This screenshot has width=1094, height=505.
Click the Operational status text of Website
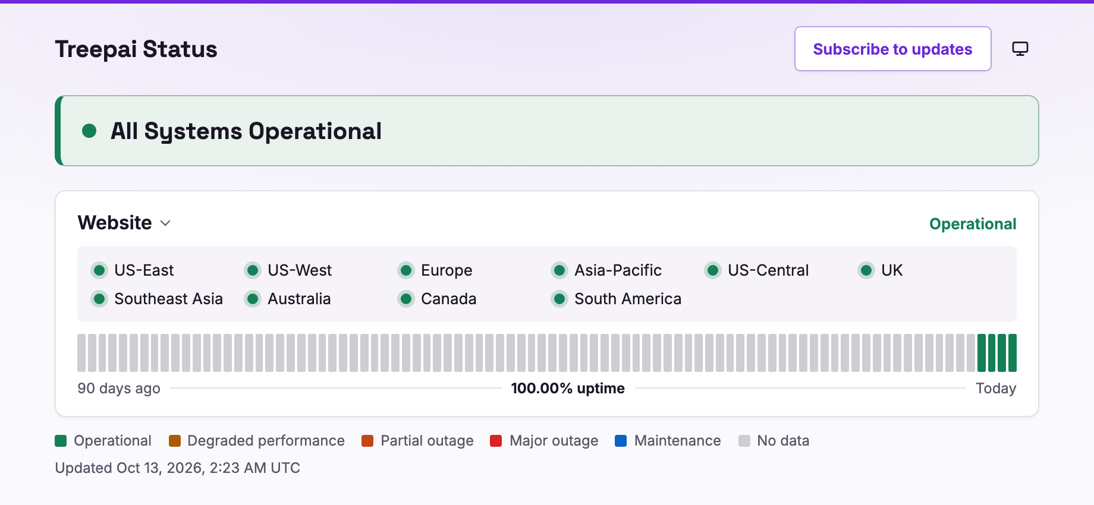pyautogui.click(x=973, y=224)
